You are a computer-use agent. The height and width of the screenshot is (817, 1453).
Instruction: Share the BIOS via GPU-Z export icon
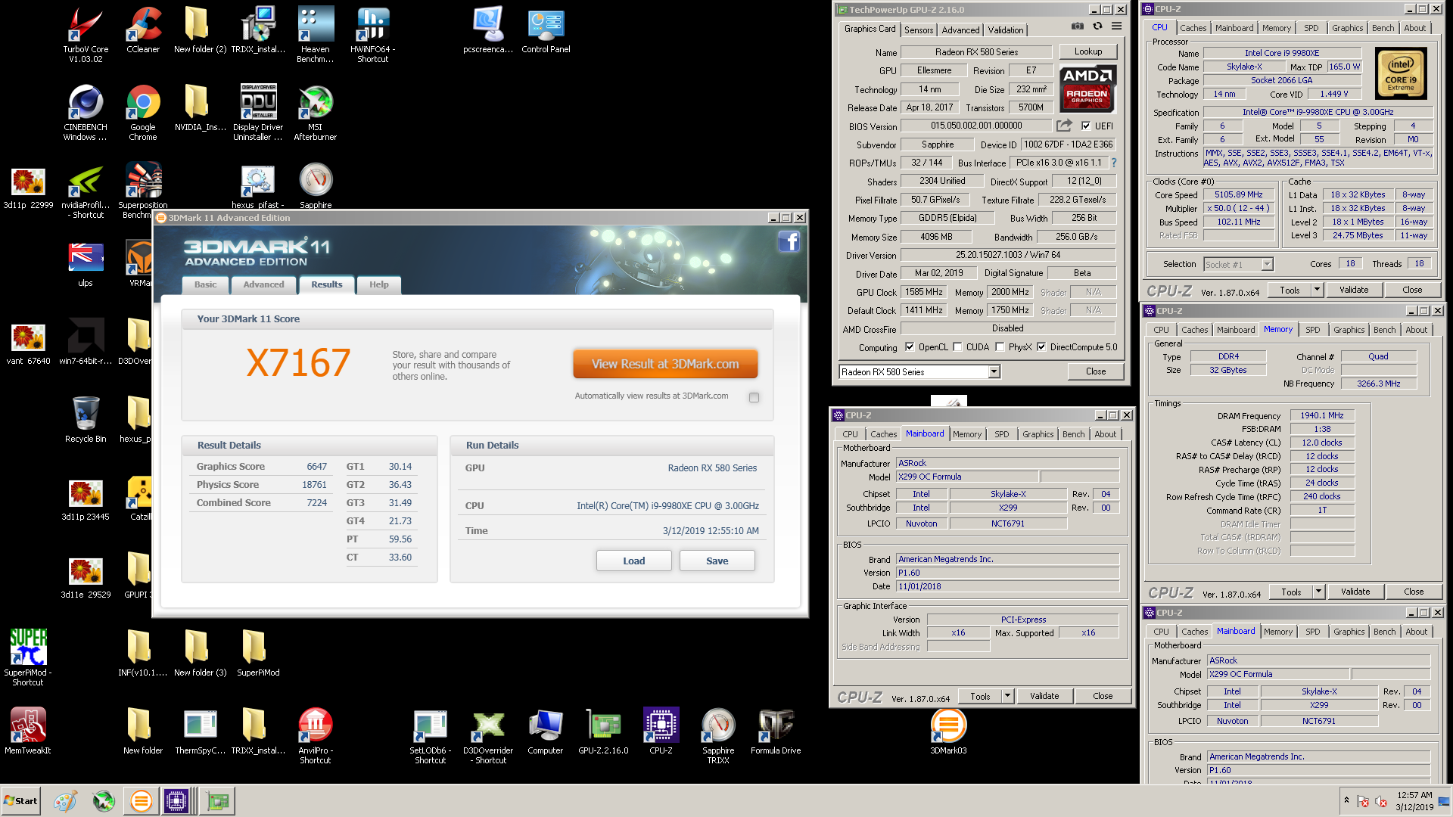(1065, 126)
